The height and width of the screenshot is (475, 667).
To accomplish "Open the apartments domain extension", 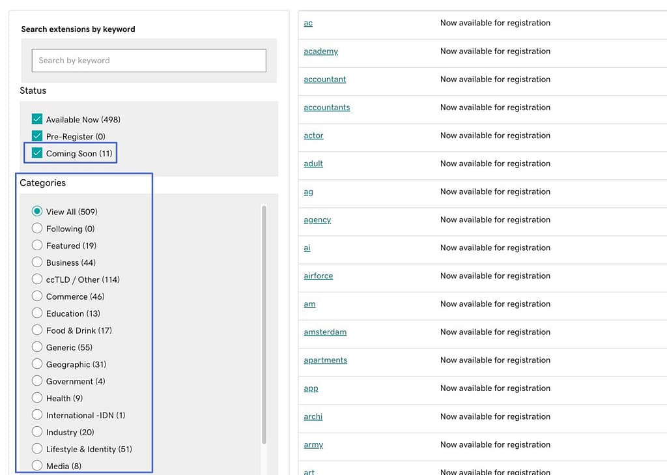I will click(x=326, y=360).
